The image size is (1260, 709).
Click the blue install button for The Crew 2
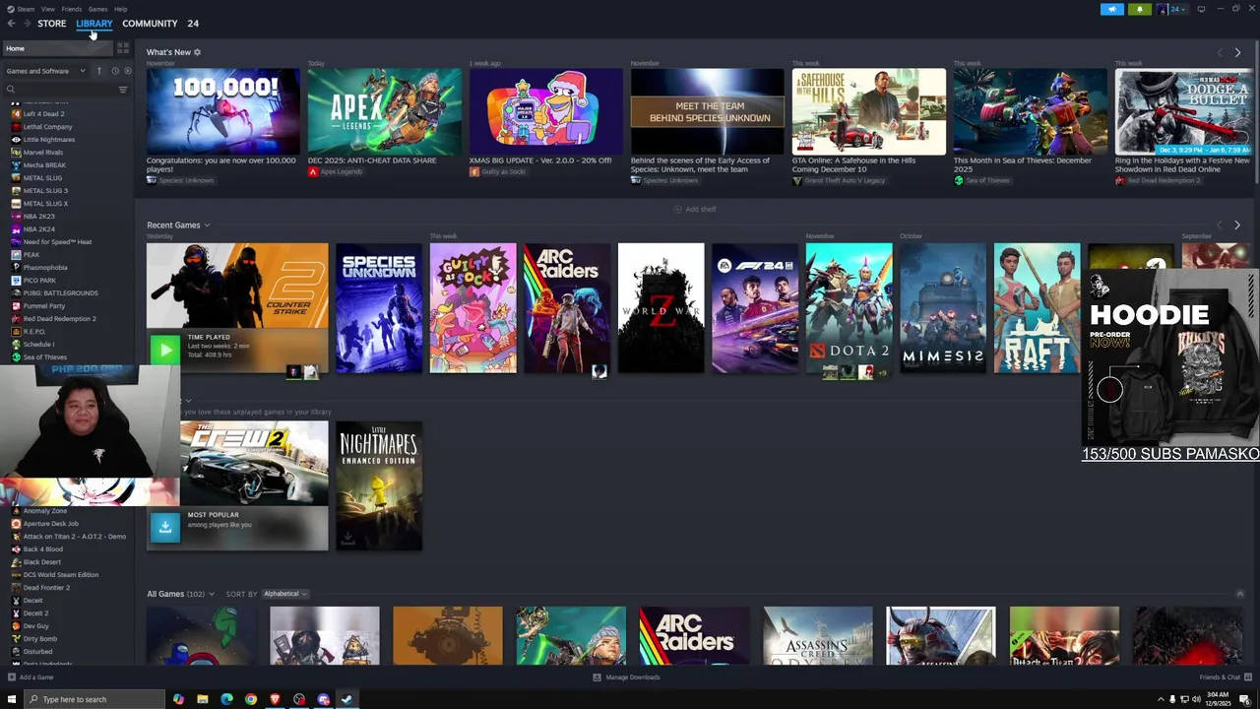point(165,527)
